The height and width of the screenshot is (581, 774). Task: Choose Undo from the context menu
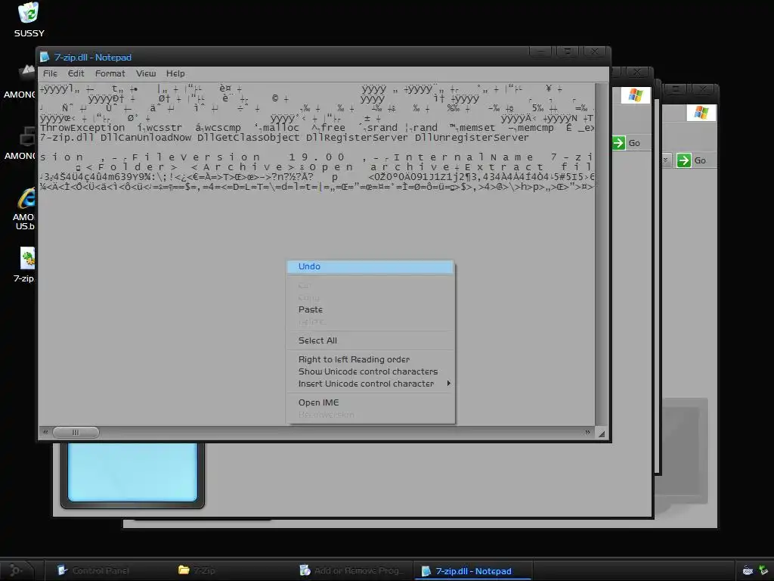coord(370,267)
